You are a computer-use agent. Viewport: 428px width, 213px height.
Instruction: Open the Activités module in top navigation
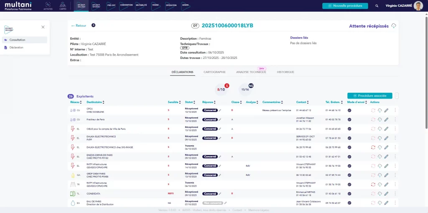(48, 6)
